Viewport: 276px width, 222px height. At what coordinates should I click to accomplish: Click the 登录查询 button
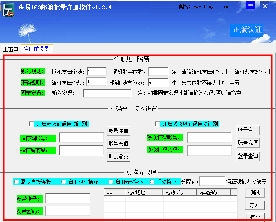[248, 156]
